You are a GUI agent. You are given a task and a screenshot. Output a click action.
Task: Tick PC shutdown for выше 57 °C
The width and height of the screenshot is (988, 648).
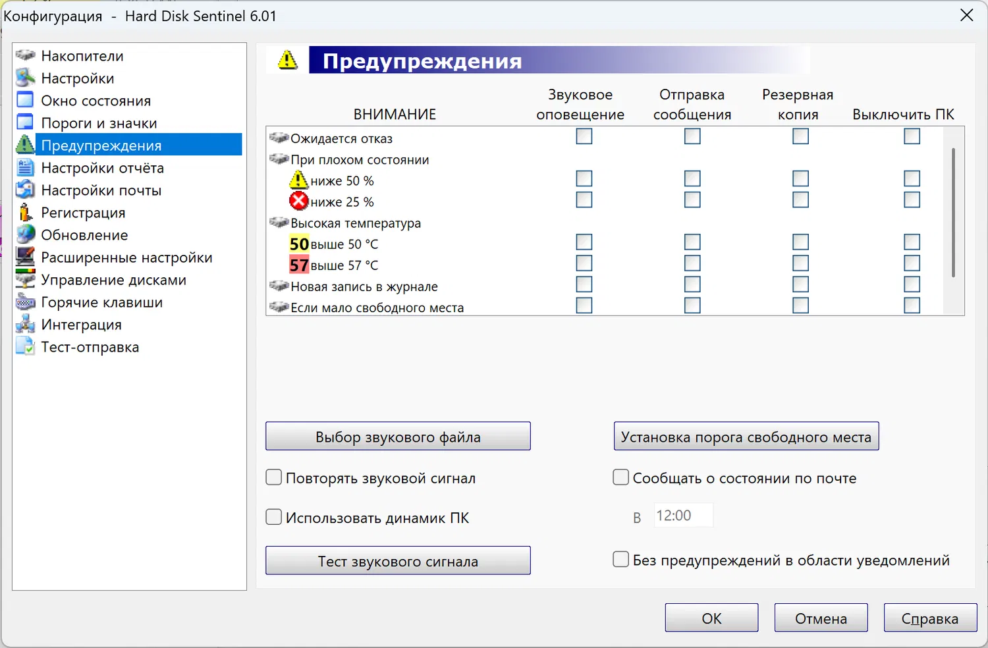(x=912, y=263)
